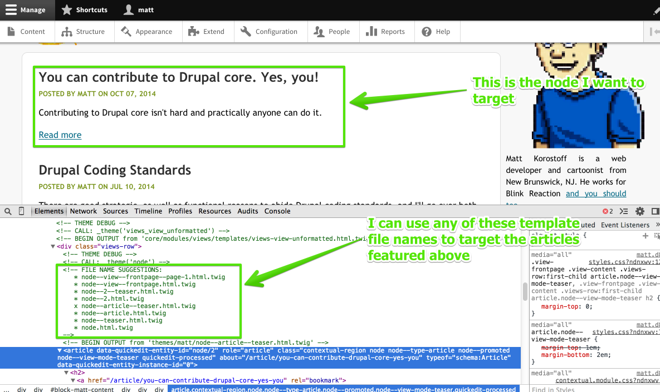Open the contextual.module.css source link
The height and width of the screenshot is (392, 660).
(608, 380)
